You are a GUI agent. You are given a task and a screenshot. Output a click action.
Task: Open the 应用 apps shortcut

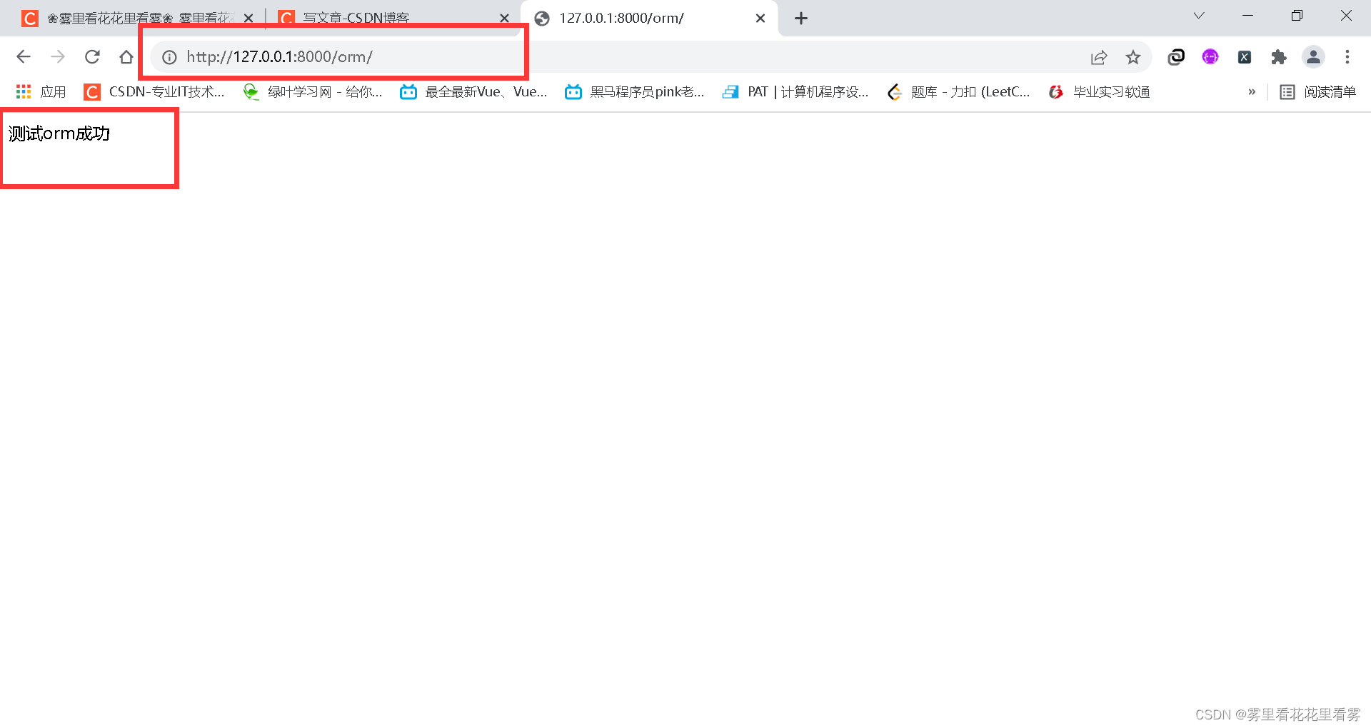pos(41,92)
